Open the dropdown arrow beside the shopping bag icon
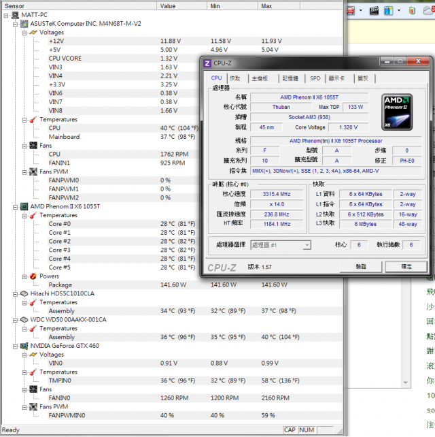 pyautogui.click(x=399, y=11)
